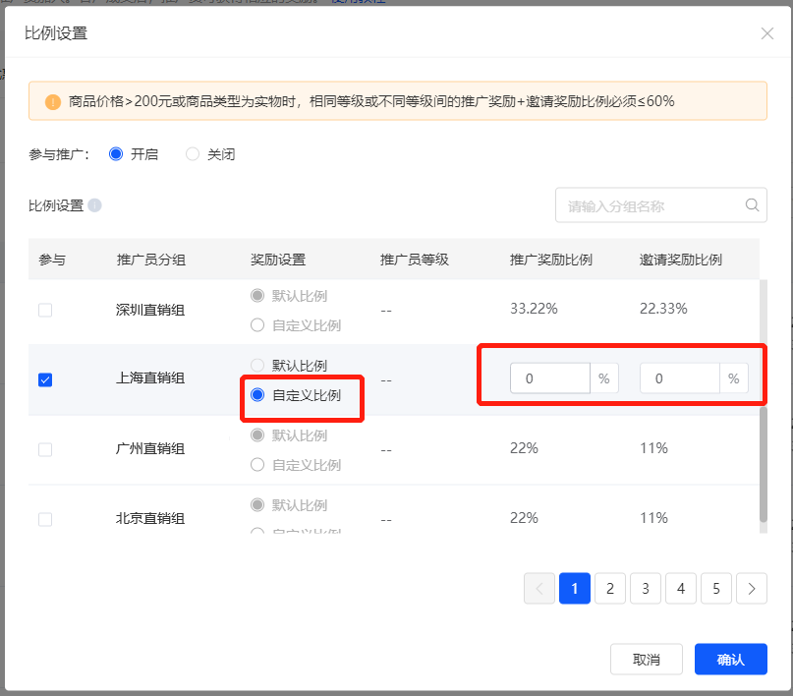Click the 邀请奖励比例 input for 上海直销组
Viewport: 793px width, 696px height.
pos(680,378)
